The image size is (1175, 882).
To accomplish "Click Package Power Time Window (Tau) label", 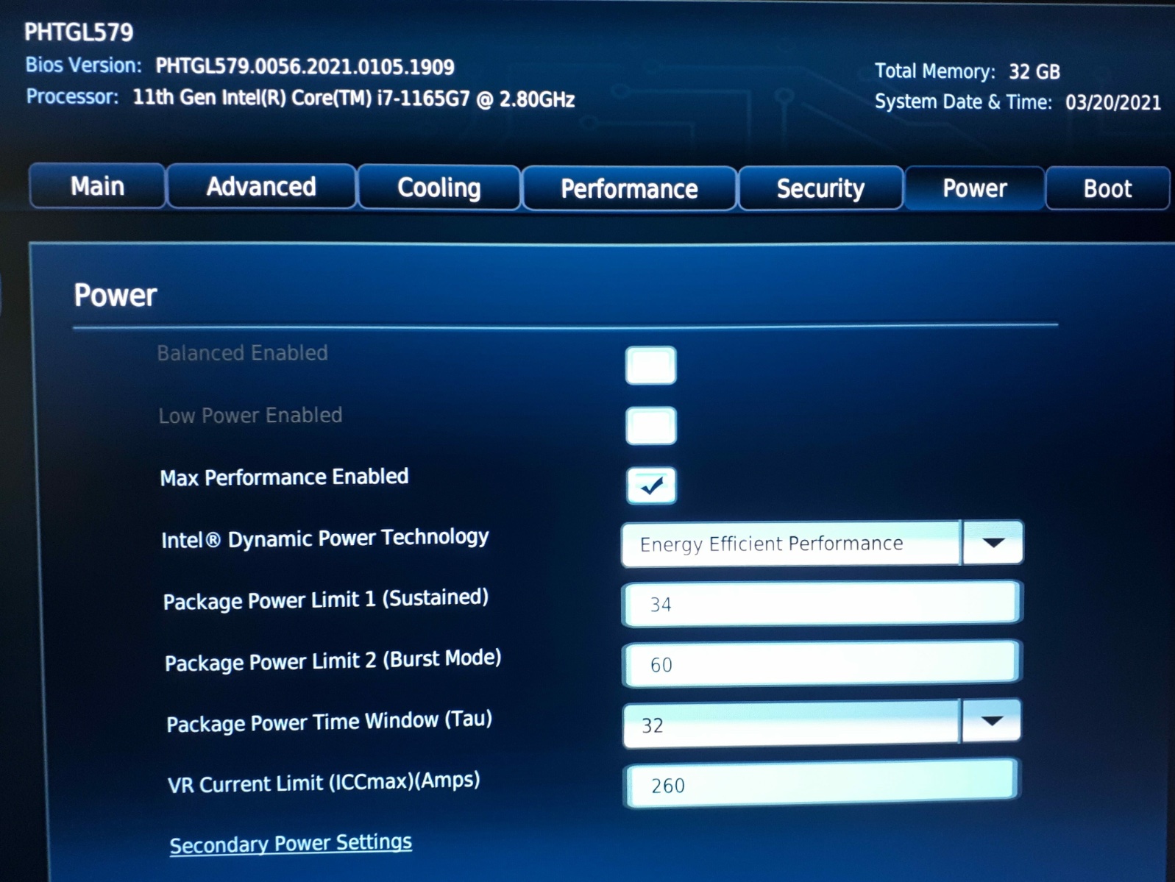I will tap(329, 722).
